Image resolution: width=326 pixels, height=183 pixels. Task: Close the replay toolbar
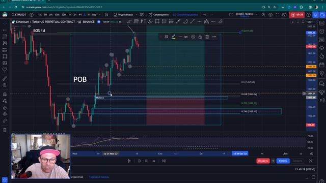[x=311, y=161]
